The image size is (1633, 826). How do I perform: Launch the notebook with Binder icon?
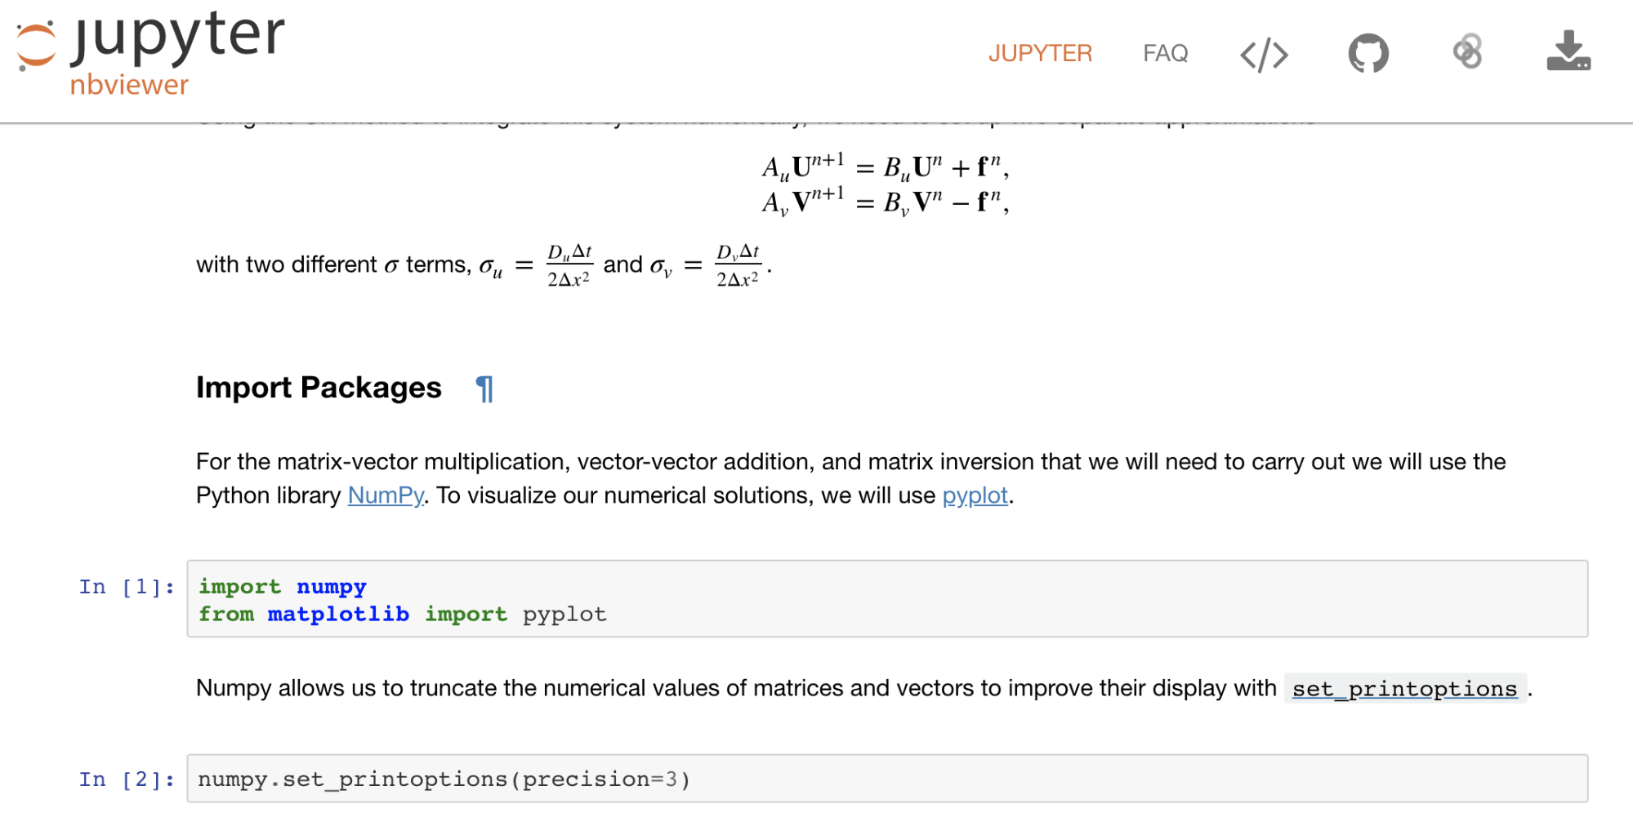click(1468, 52)
